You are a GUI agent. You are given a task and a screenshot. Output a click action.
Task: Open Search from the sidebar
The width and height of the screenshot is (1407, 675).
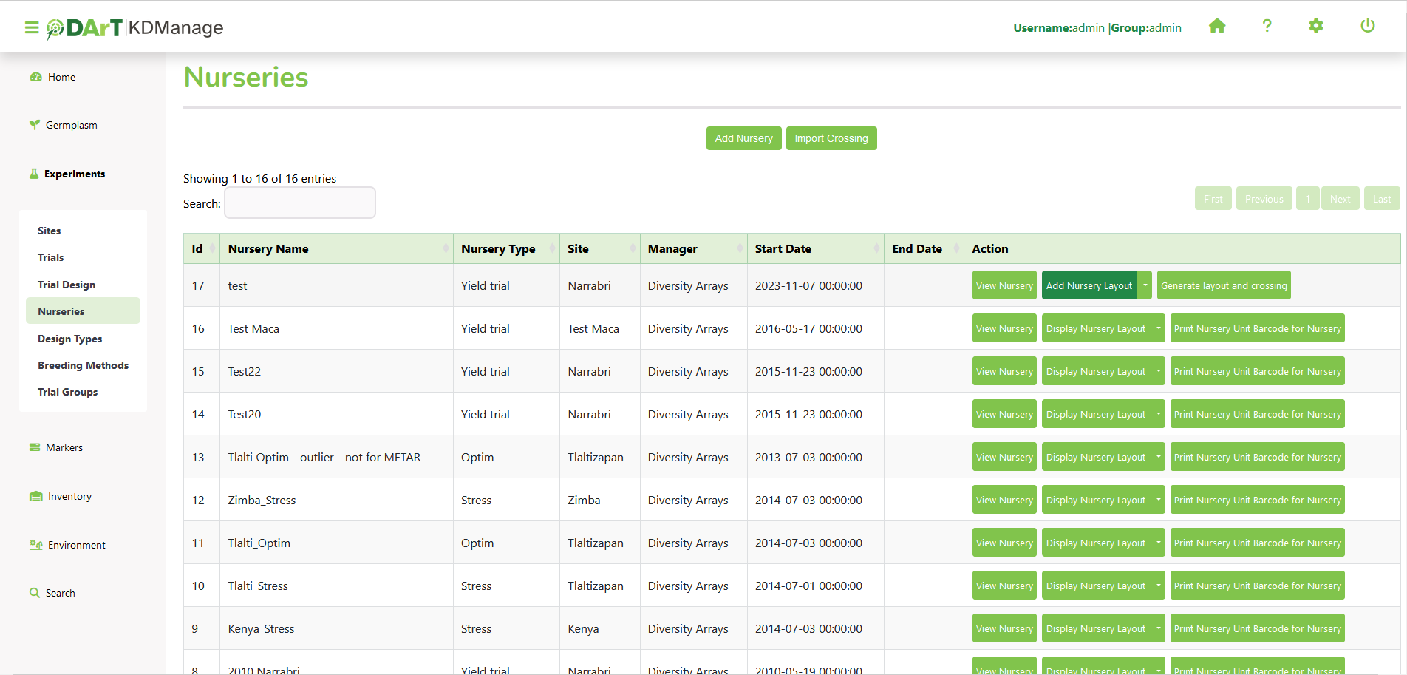(60, 594)
